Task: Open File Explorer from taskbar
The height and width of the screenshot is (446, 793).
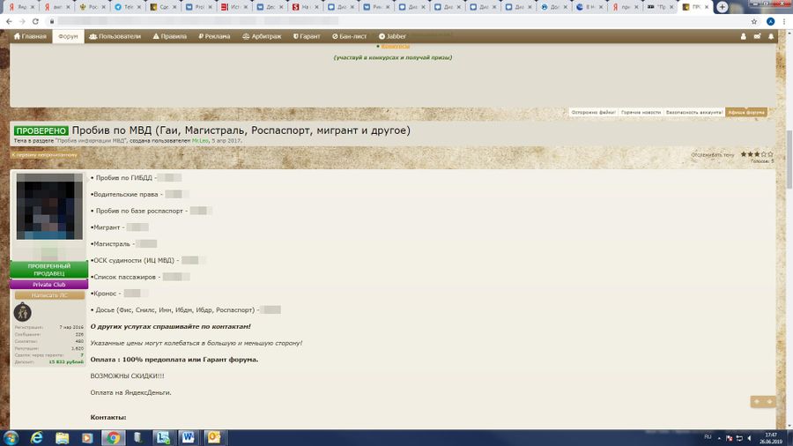Action: tap(63, 437)
